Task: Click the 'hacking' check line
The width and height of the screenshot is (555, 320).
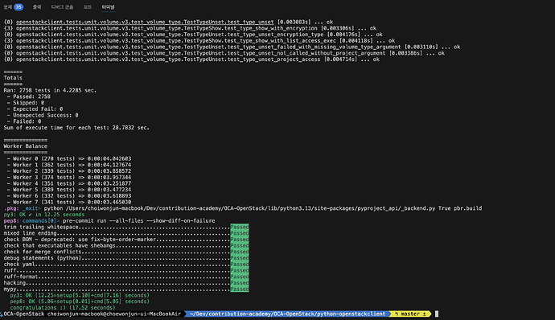Action: coord(117,283)
